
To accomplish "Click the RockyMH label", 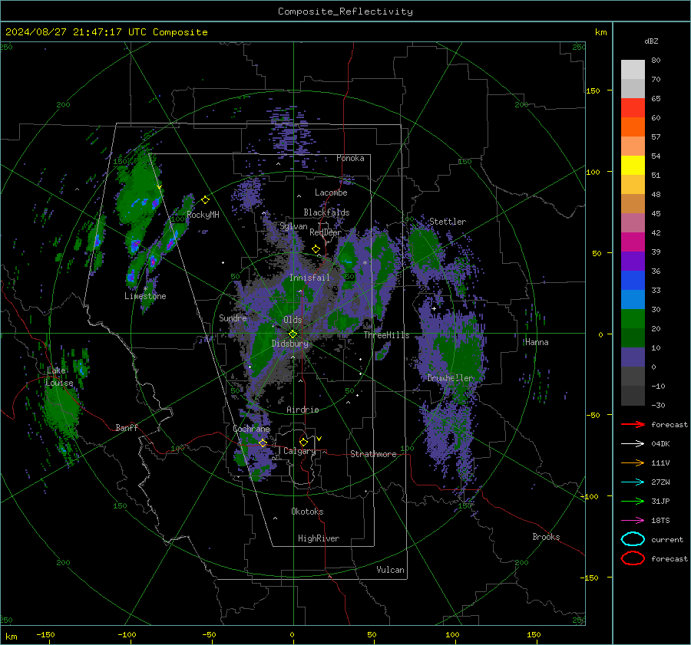I will pos(203,215).
